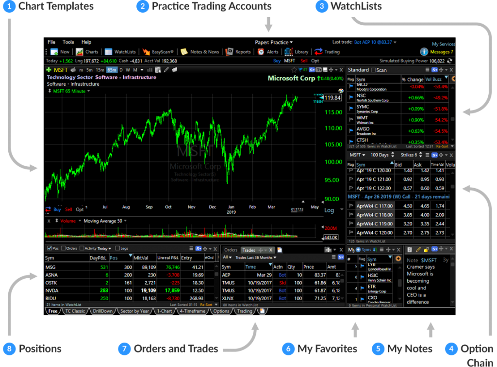The height and width of the screenshot is (367, 497).
Task: Check the Legs checkbox
Action: 118,248
